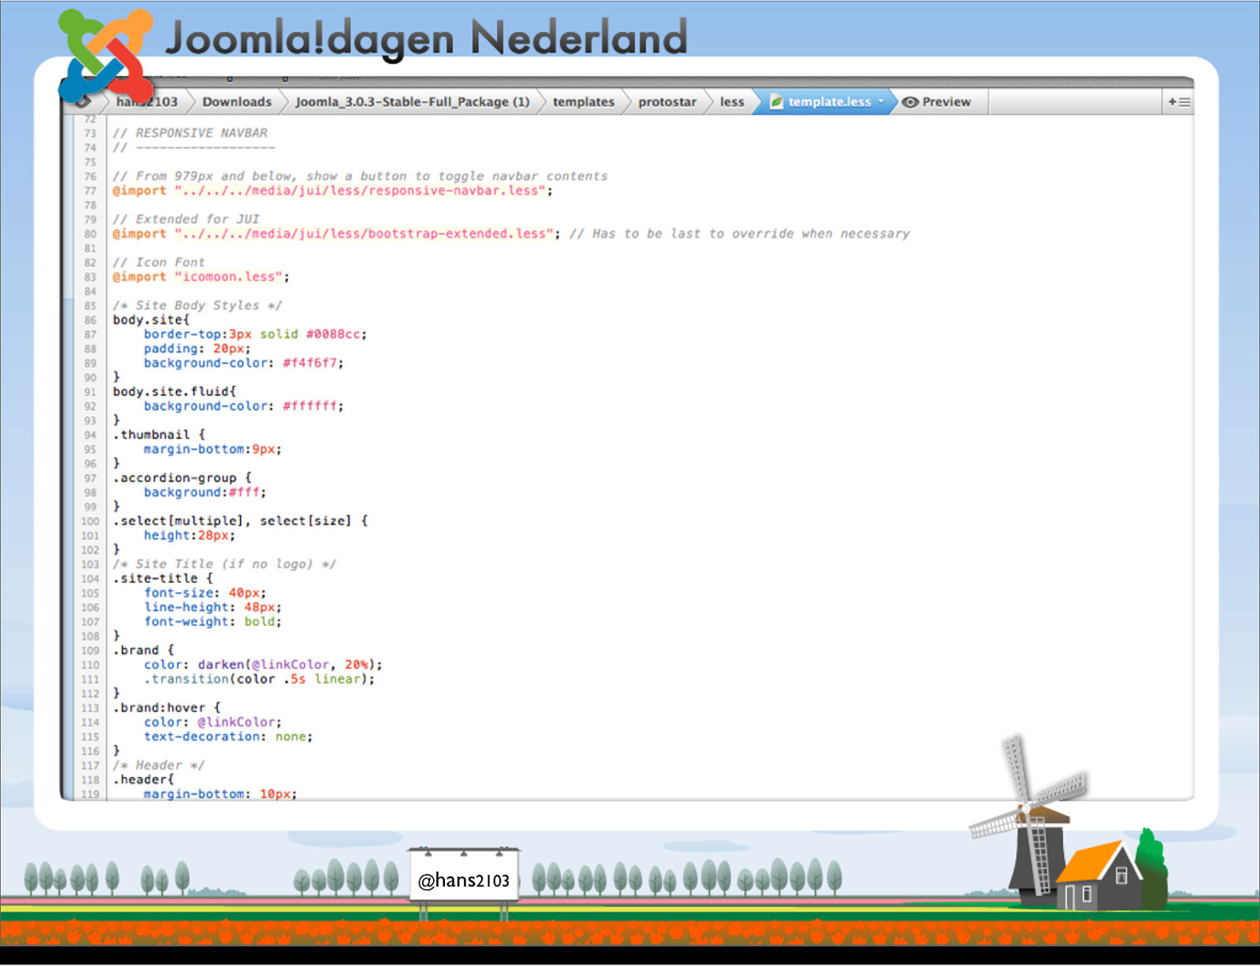The height and width of the screenshot is (970, 1260).
Task: Click the .site-title selector line
Action: click(163, 579)
